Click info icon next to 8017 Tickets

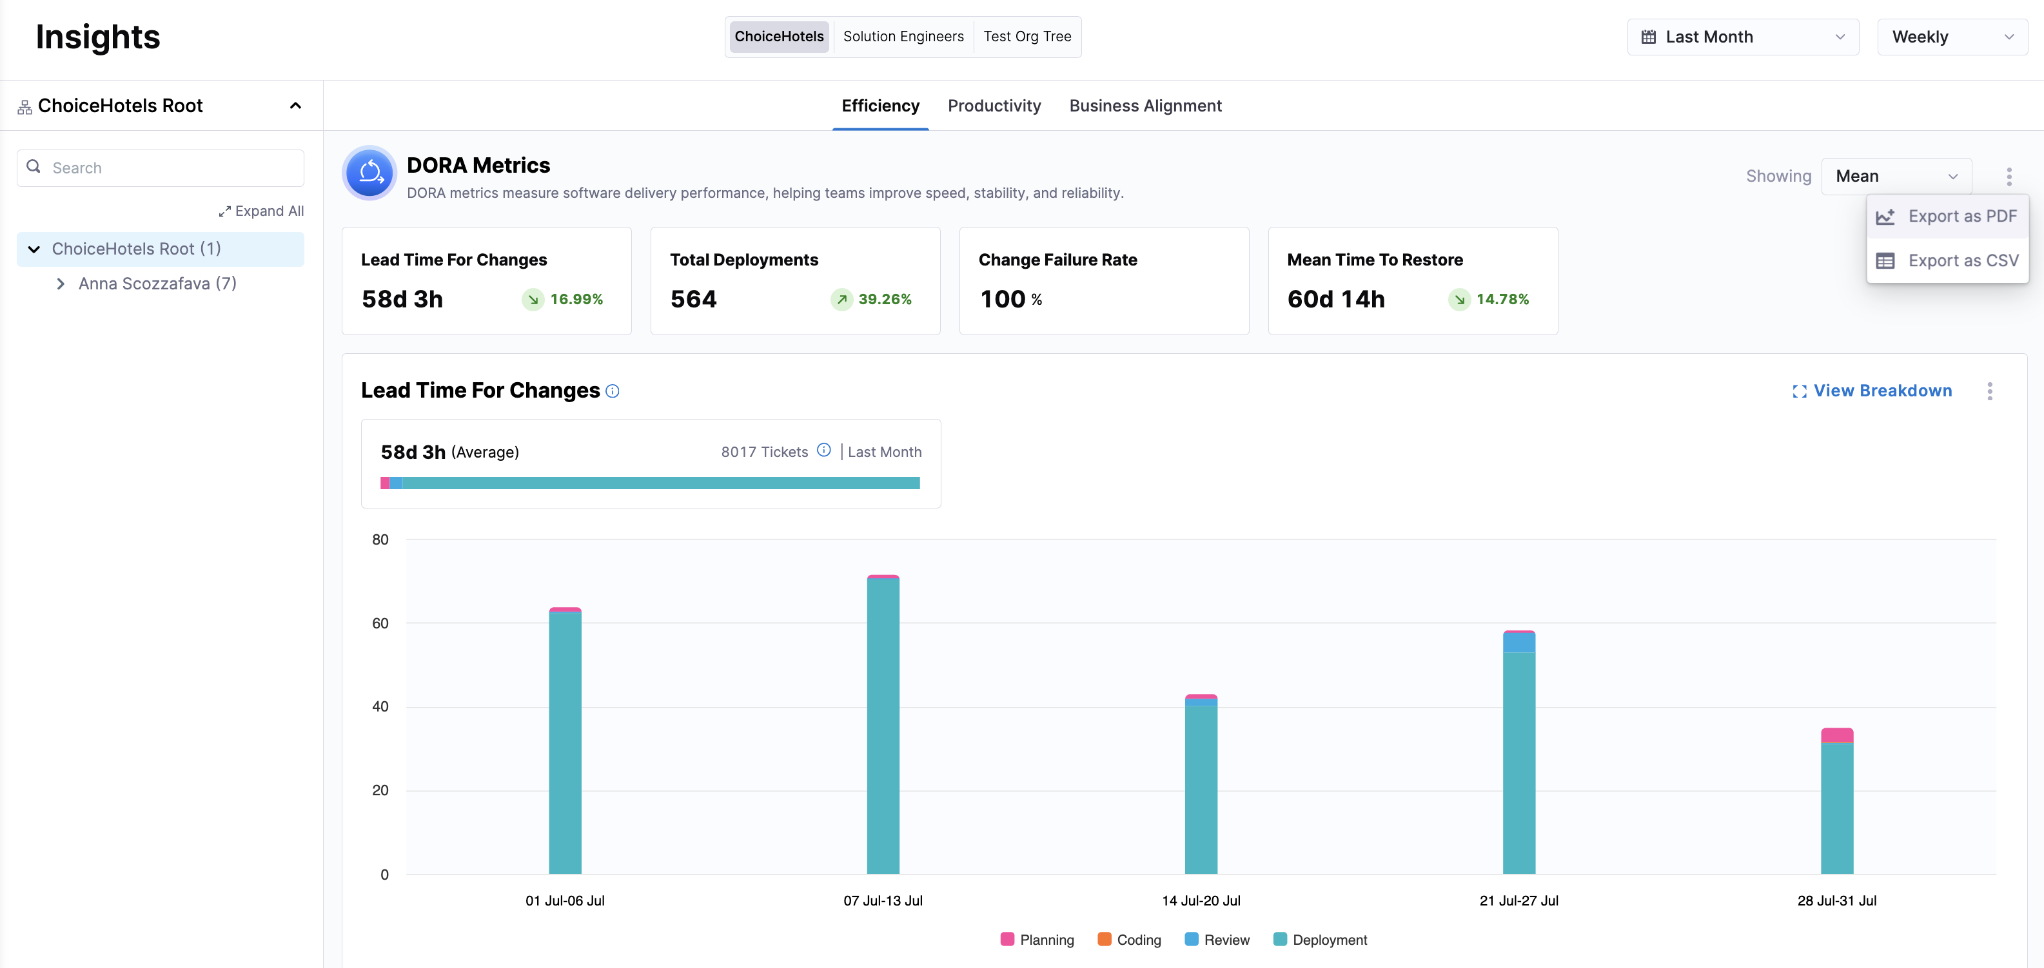[x=823, y=450]
